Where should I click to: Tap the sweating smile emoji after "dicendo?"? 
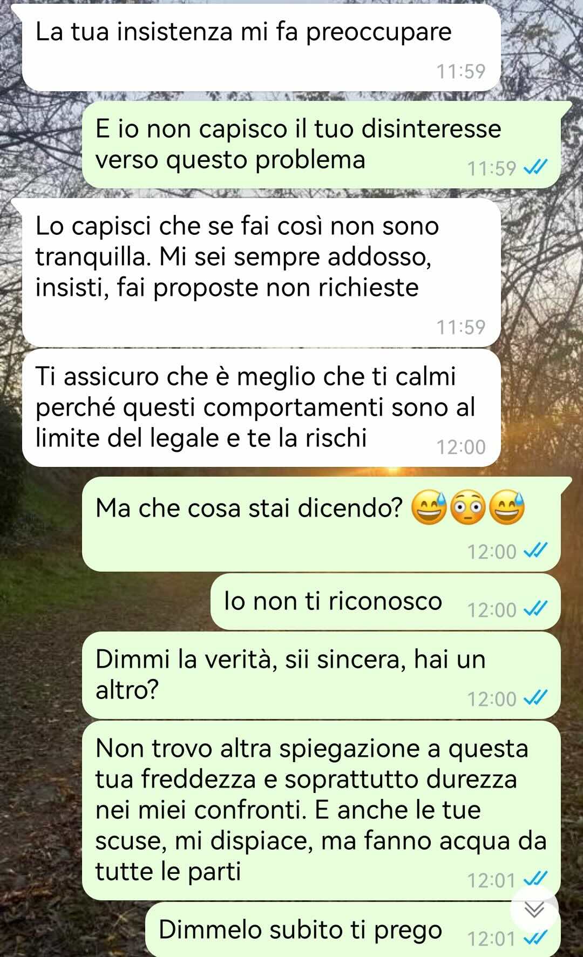point(429,508)
